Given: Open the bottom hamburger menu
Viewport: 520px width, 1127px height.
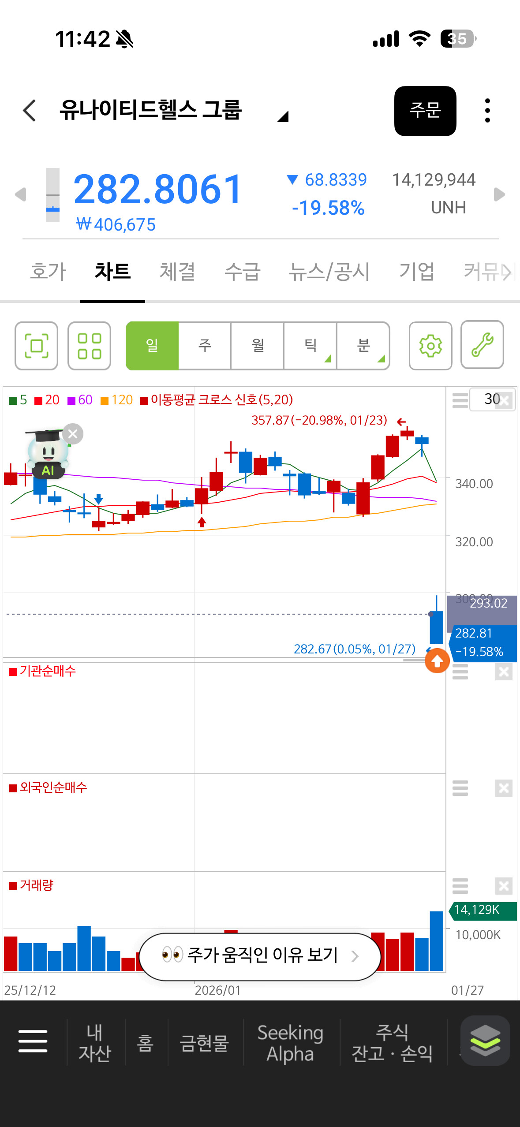Looking at the screenshot, I should click(33, 1041).
